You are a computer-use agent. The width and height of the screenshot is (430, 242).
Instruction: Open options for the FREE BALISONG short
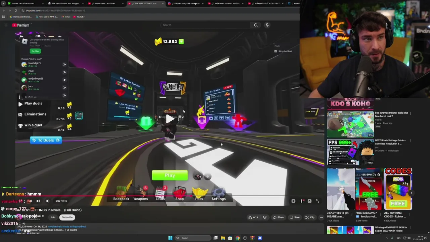(380, 214)
